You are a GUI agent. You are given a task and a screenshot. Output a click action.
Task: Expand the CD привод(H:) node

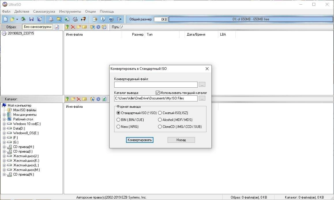pyautogui.click(x=4, y=147)
